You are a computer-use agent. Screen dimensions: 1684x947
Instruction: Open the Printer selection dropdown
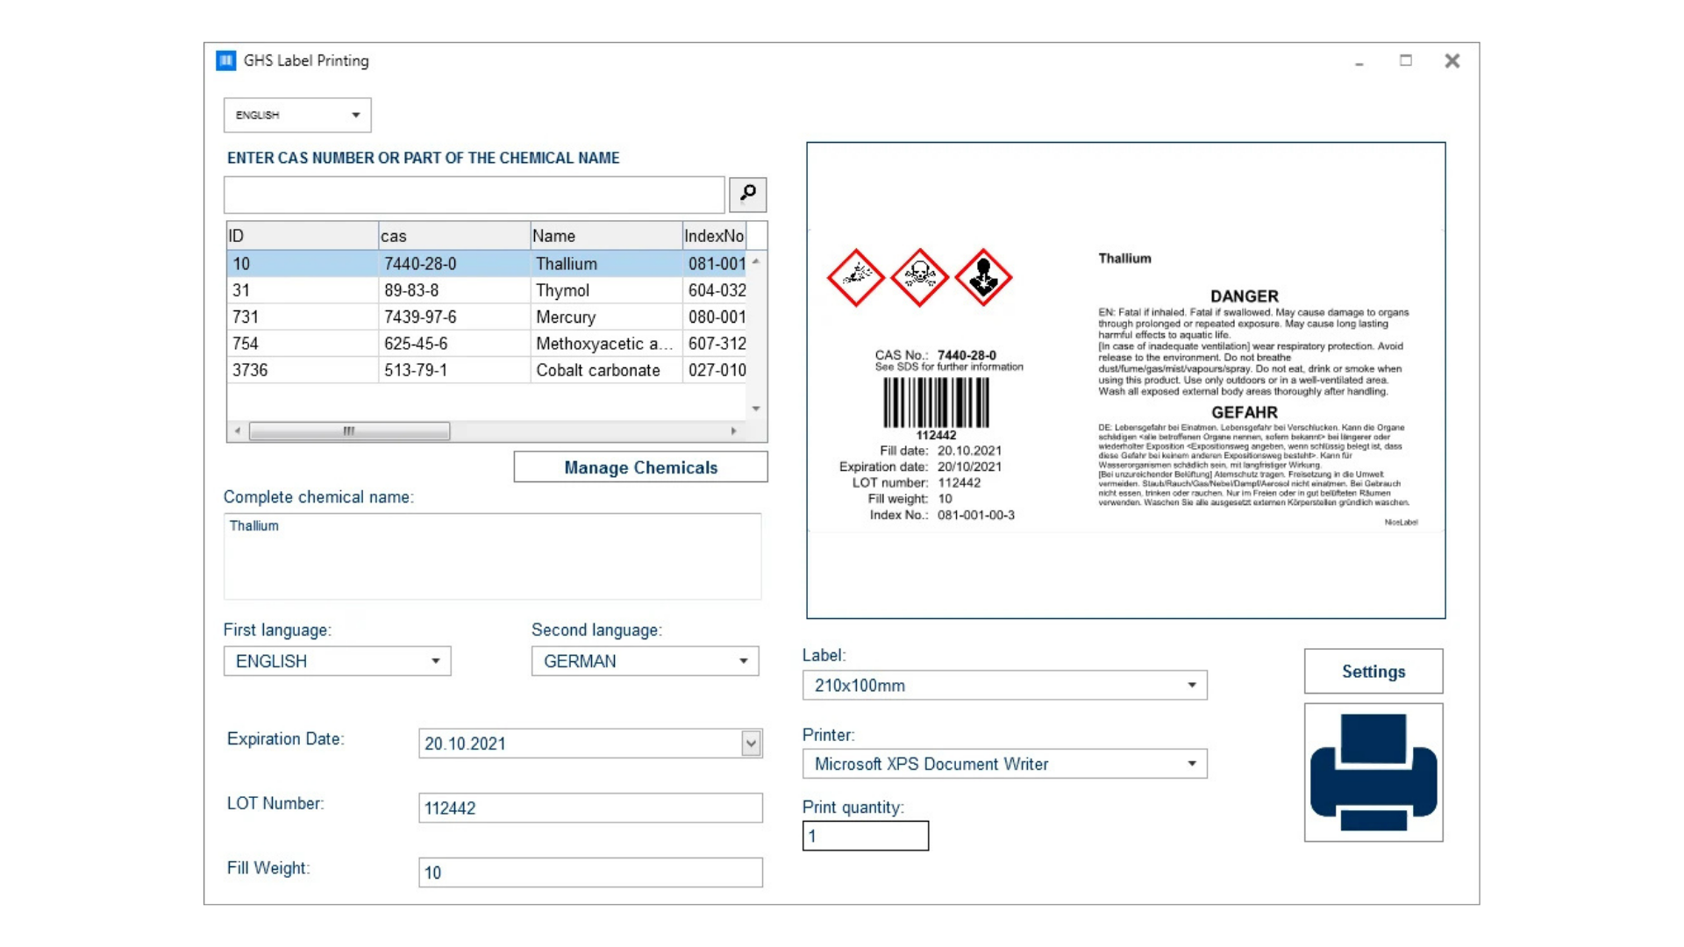coord(1005,764)
